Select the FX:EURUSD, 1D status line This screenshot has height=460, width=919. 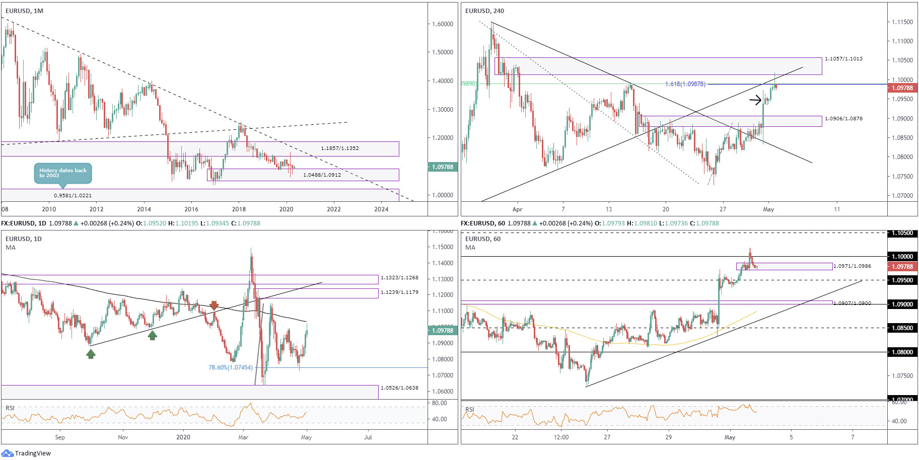22,223
